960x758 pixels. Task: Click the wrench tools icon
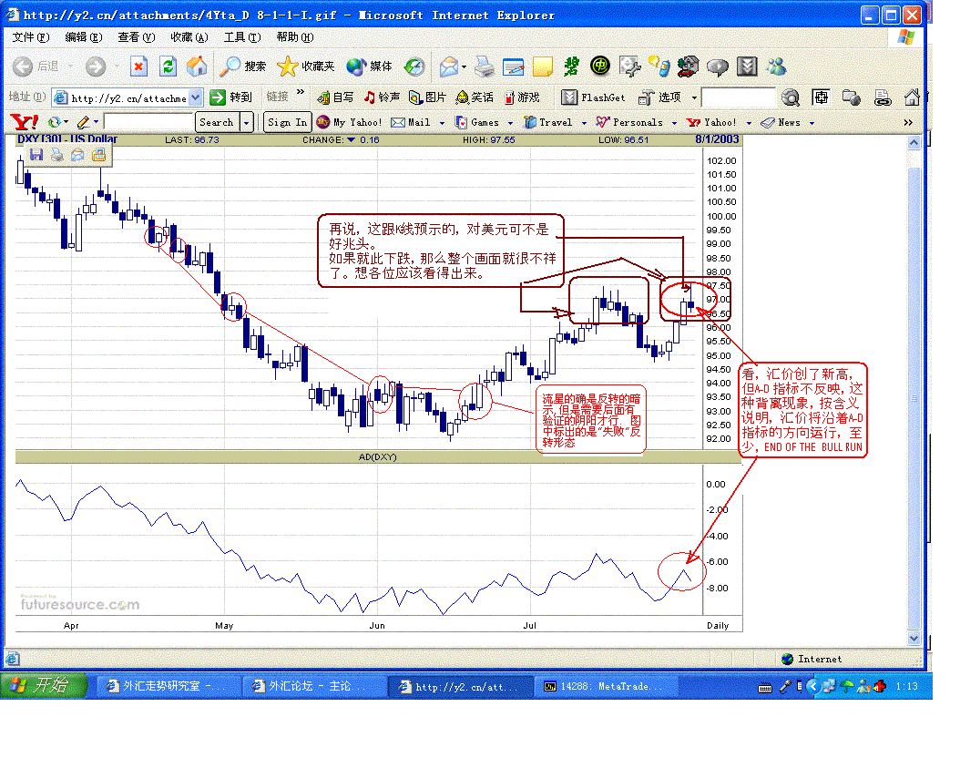(x=629, y=67)
